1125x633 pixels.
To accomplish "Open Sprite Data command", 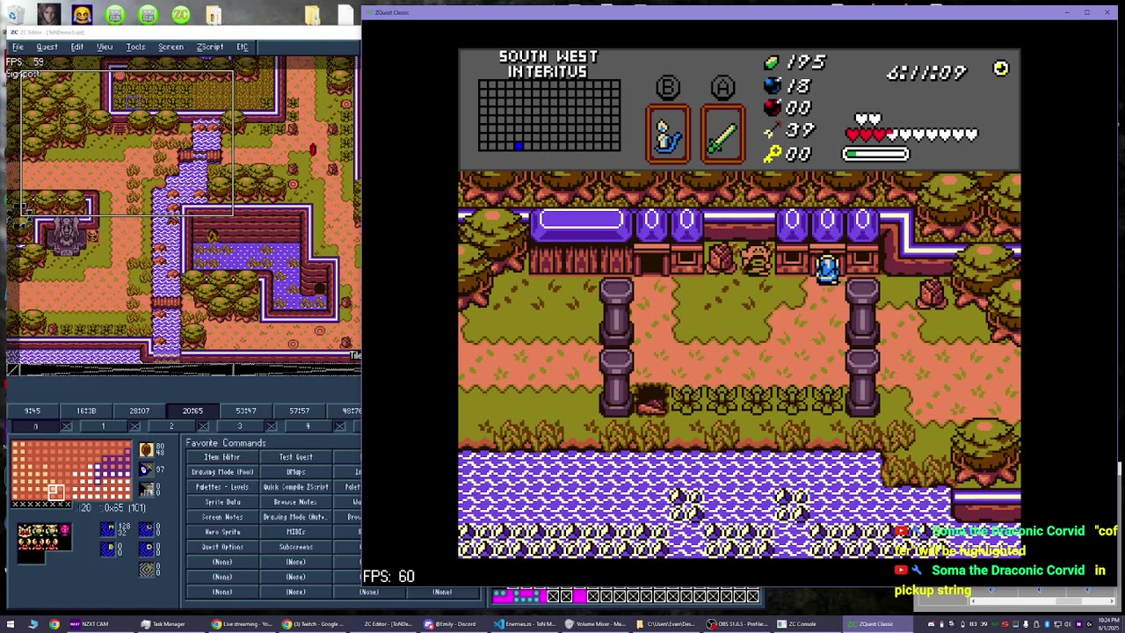I will pos(222,502).
